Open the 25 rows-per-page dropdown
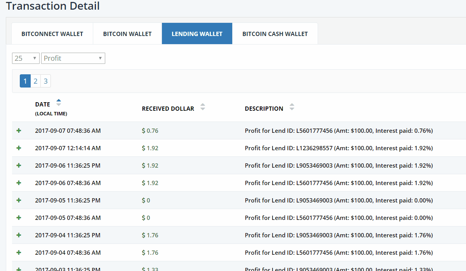The width and height of the screenshot is (466, 271). 26,58
